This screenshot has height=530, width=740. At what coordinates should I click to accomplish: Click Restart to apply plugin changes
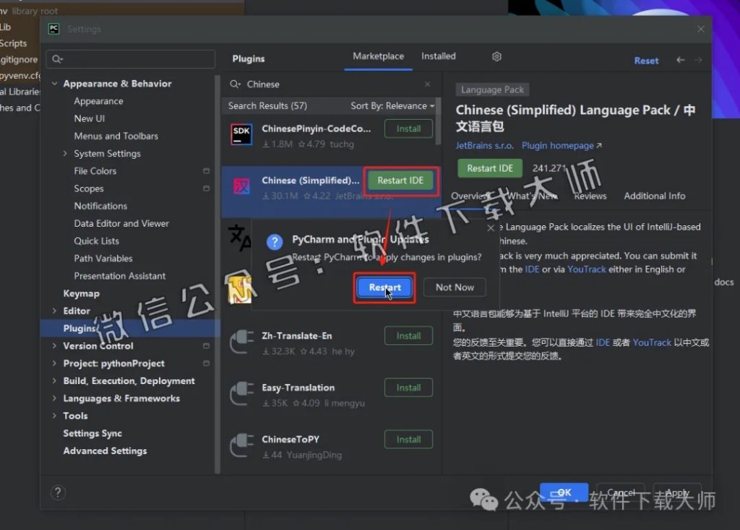click(x=384, y=287)
